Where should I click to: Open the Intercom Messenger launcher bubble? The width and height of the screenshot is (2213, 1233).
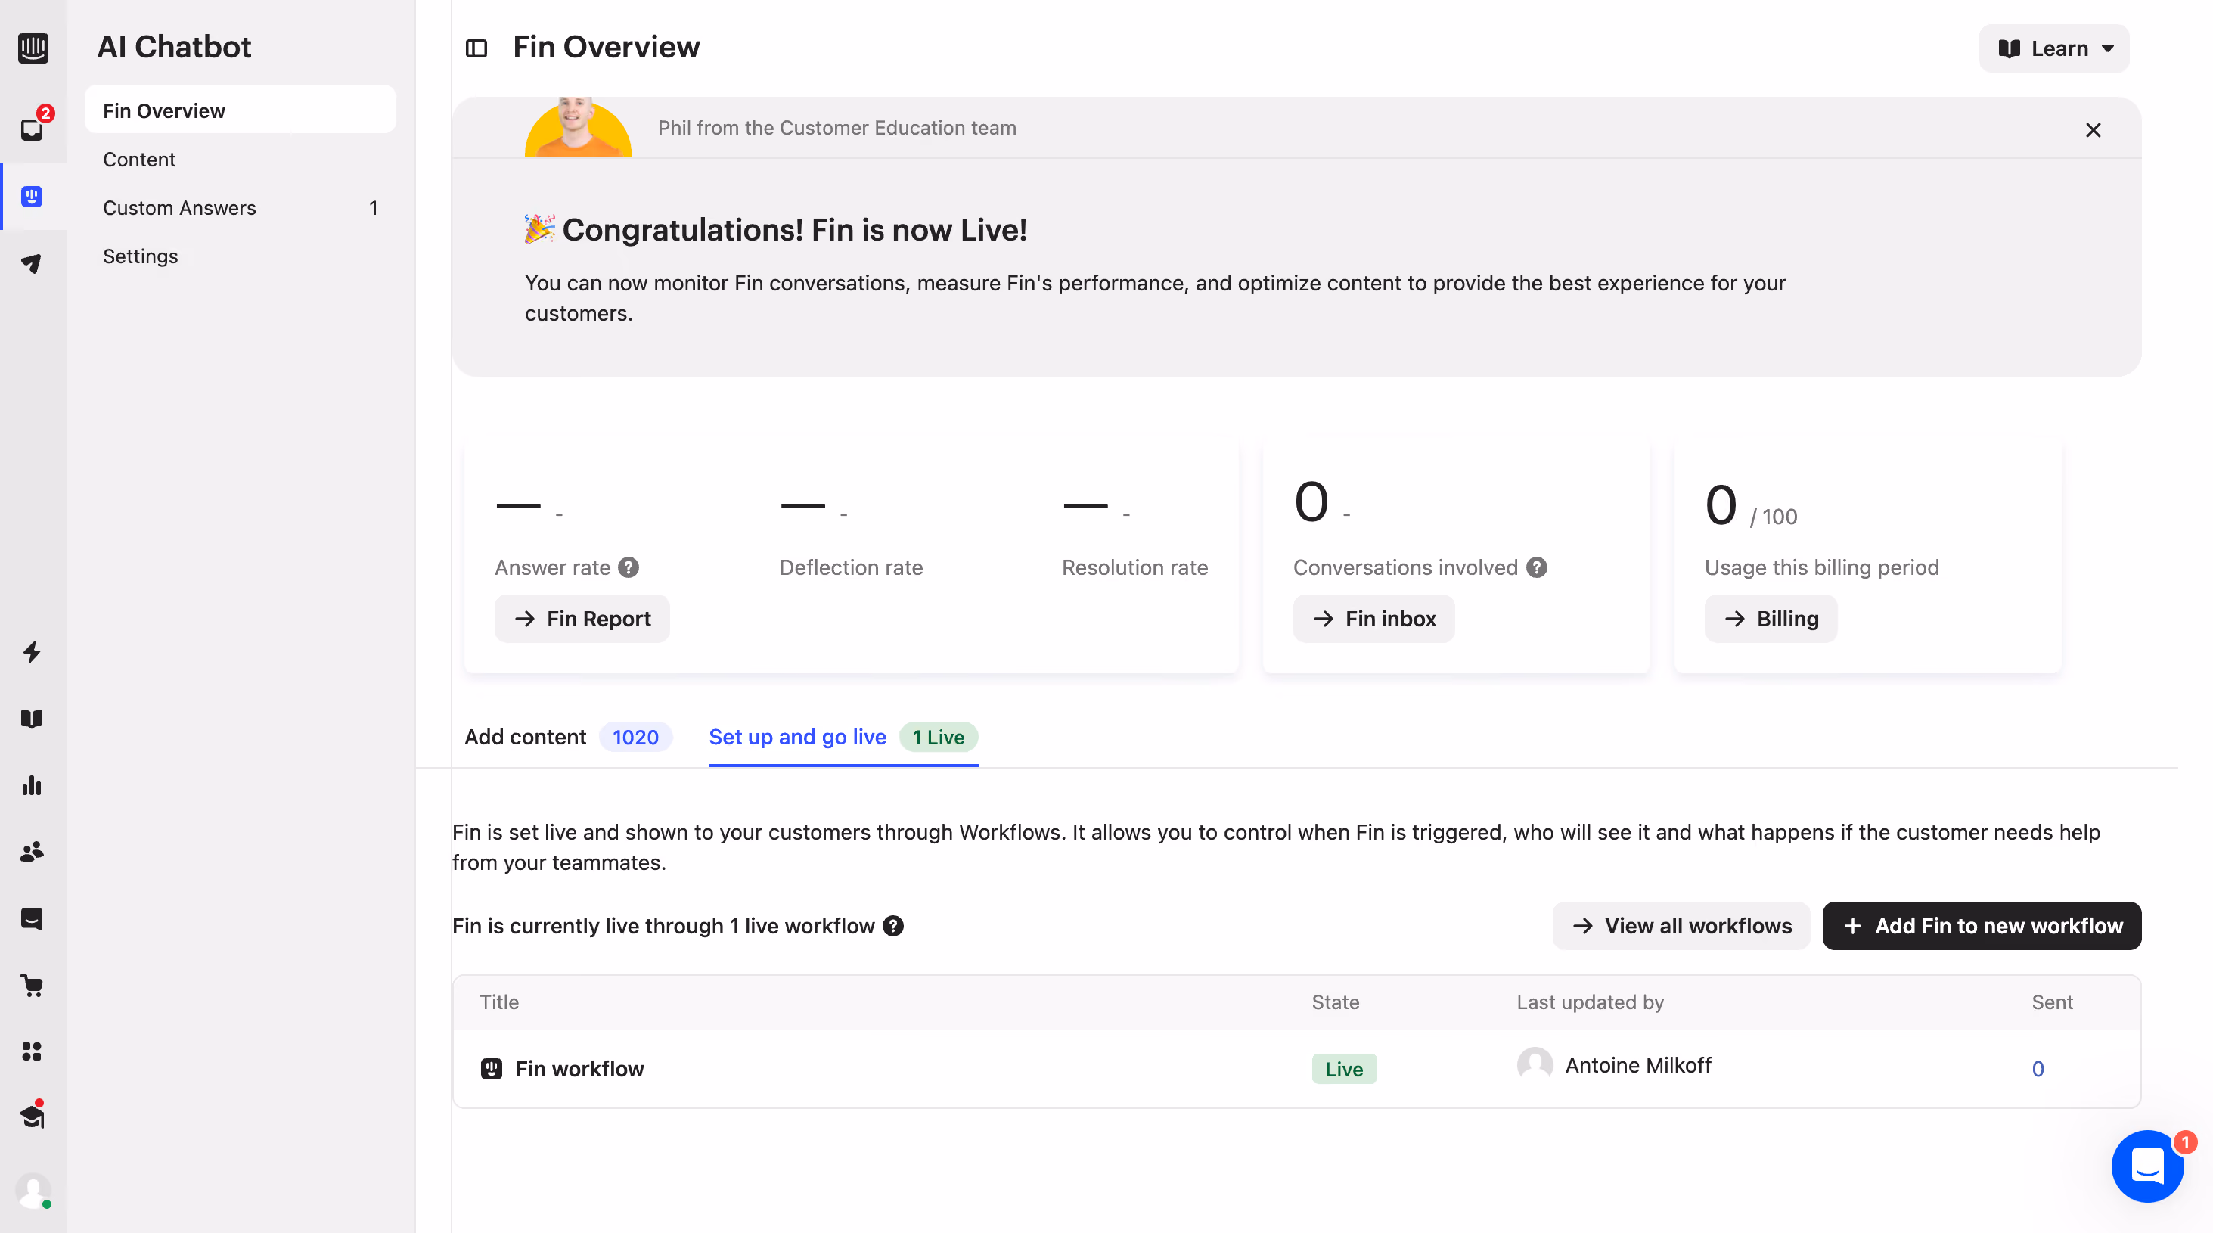tap(2148, 1166)
